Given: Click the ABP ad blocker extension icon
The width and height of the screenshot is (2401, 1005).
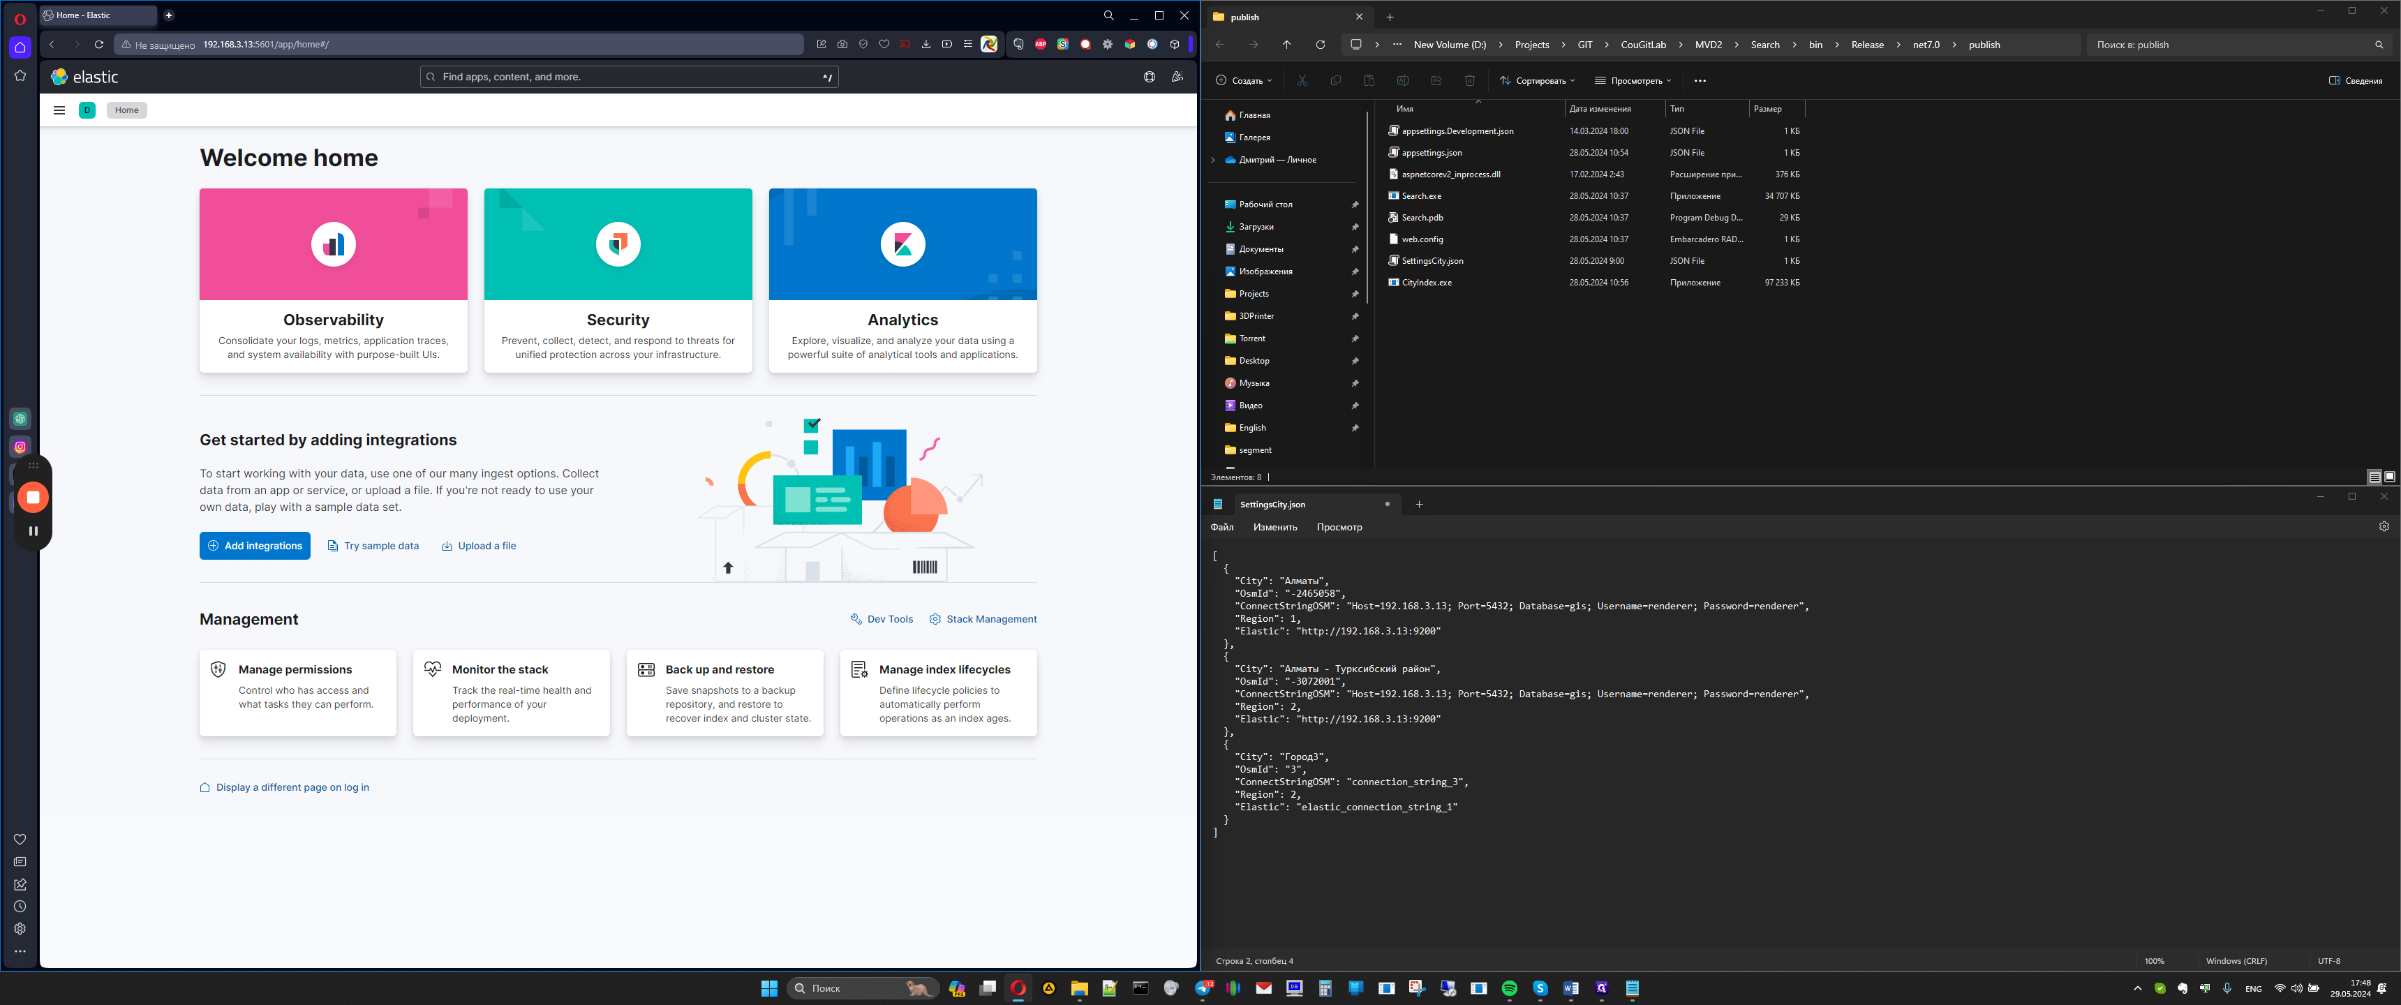Looking at the screenshot, I should coord(1040,44).
